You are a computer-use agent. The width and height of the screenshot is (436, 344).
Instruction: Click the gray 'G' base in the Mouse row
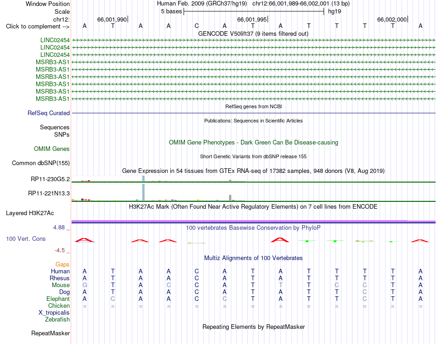pyautogui.click(x=84, y=285)
